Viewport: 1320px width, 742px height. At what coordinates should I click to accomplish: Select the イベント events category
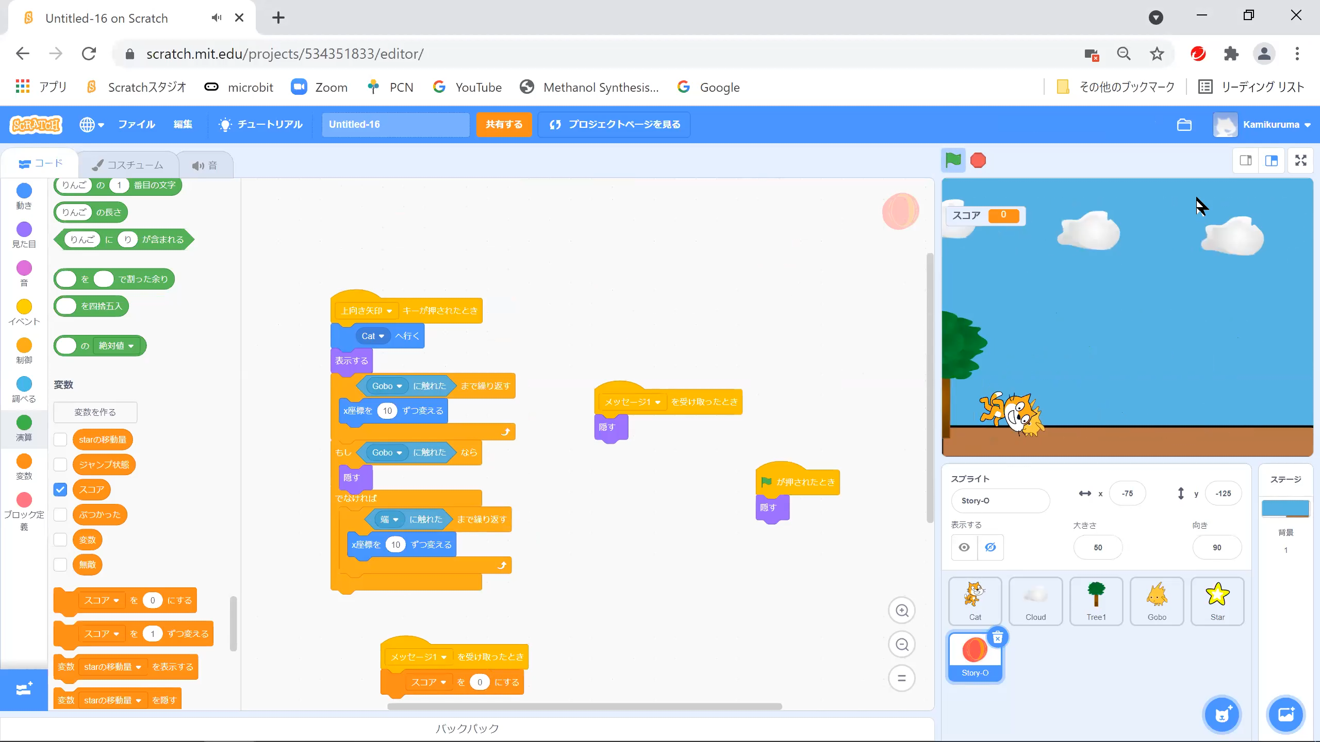[24, 313]
